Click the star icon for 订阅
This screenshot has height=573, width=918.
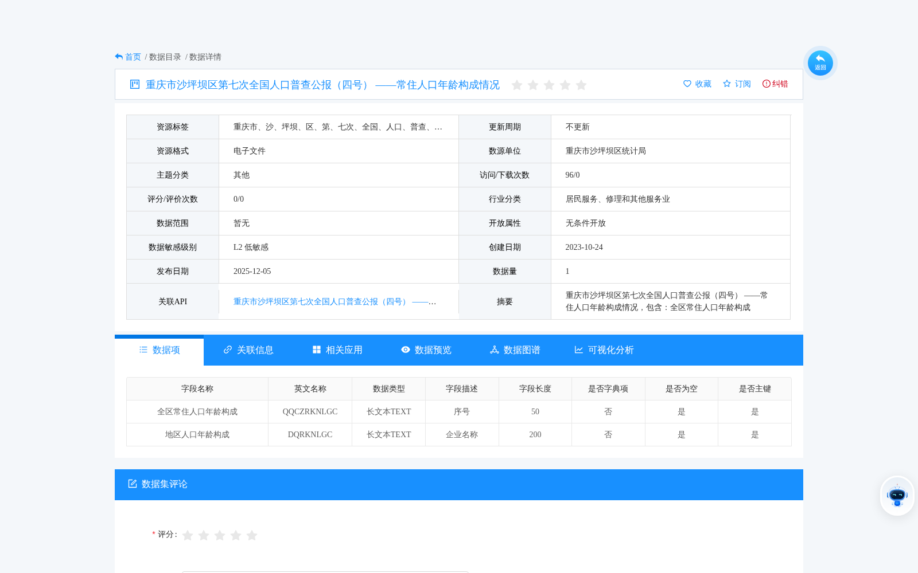coord(727,84)
